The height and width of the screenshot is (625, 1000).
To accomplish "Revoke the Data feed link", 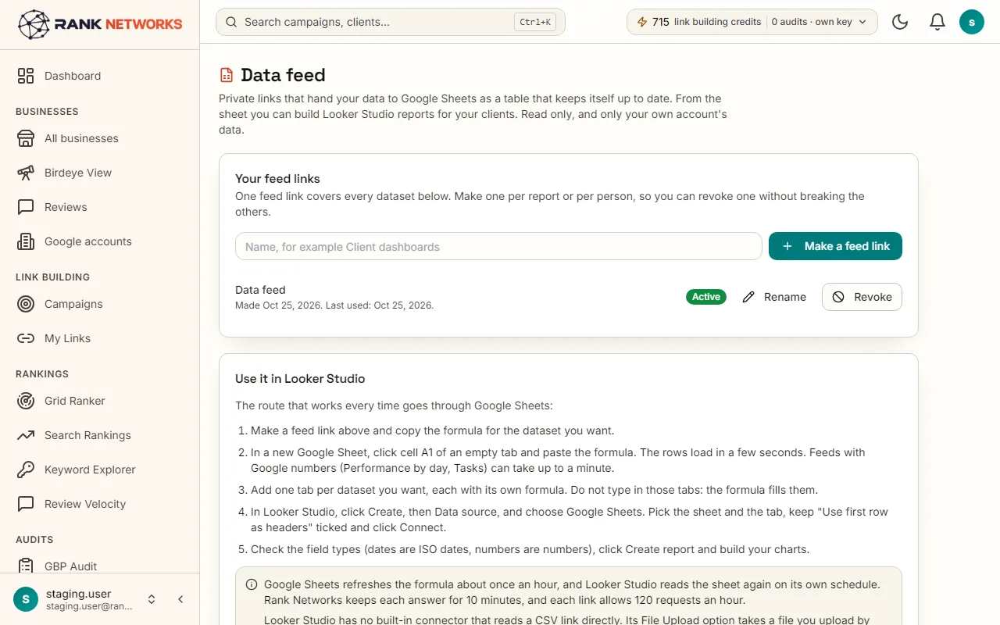I will coord(862,297).
